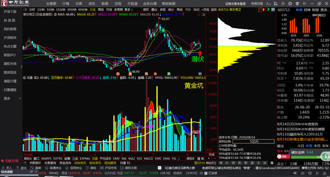Click the like thumb icon beside 0%
This screenshot has height=177, width=330.
pos(279,156)
